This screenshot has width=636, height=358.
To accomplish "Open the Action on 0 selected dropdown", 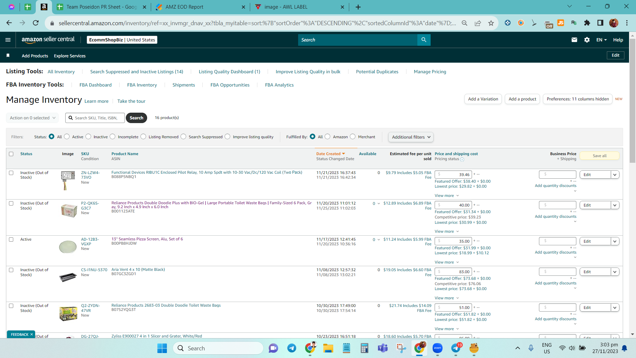I will tap(32, 118).
